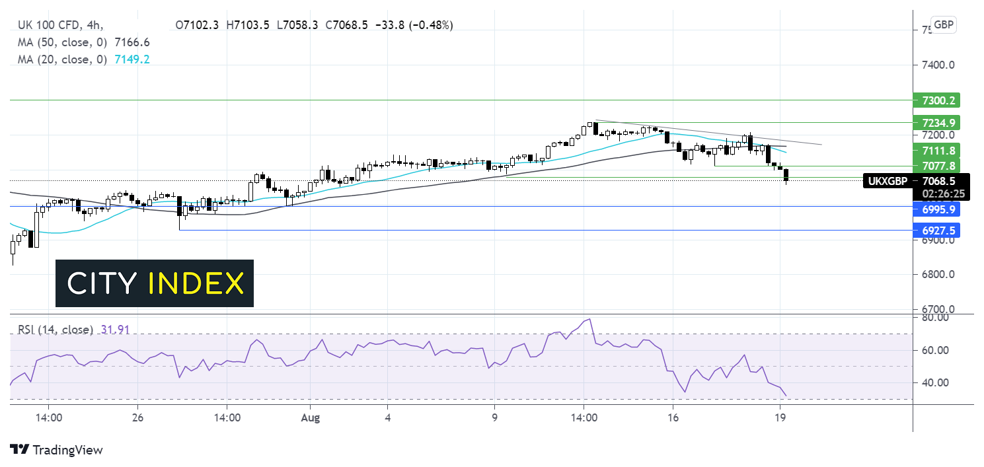Click the GBP currency badge

944,25
